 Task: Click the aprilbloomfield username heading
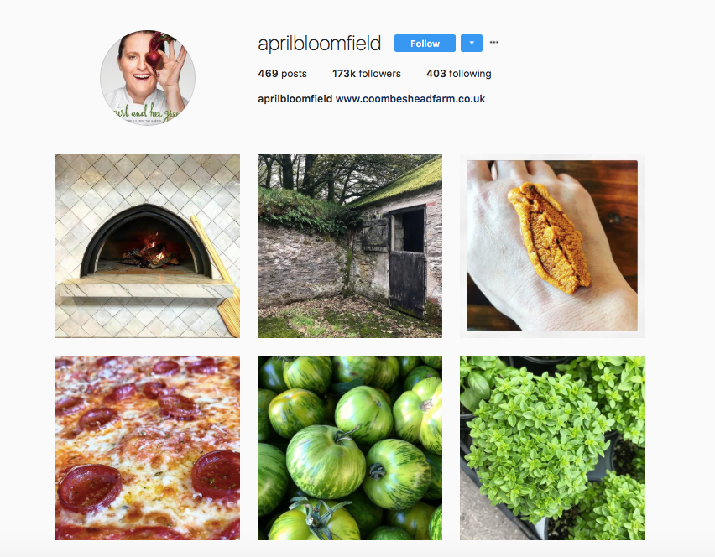[x=319, y=44]
